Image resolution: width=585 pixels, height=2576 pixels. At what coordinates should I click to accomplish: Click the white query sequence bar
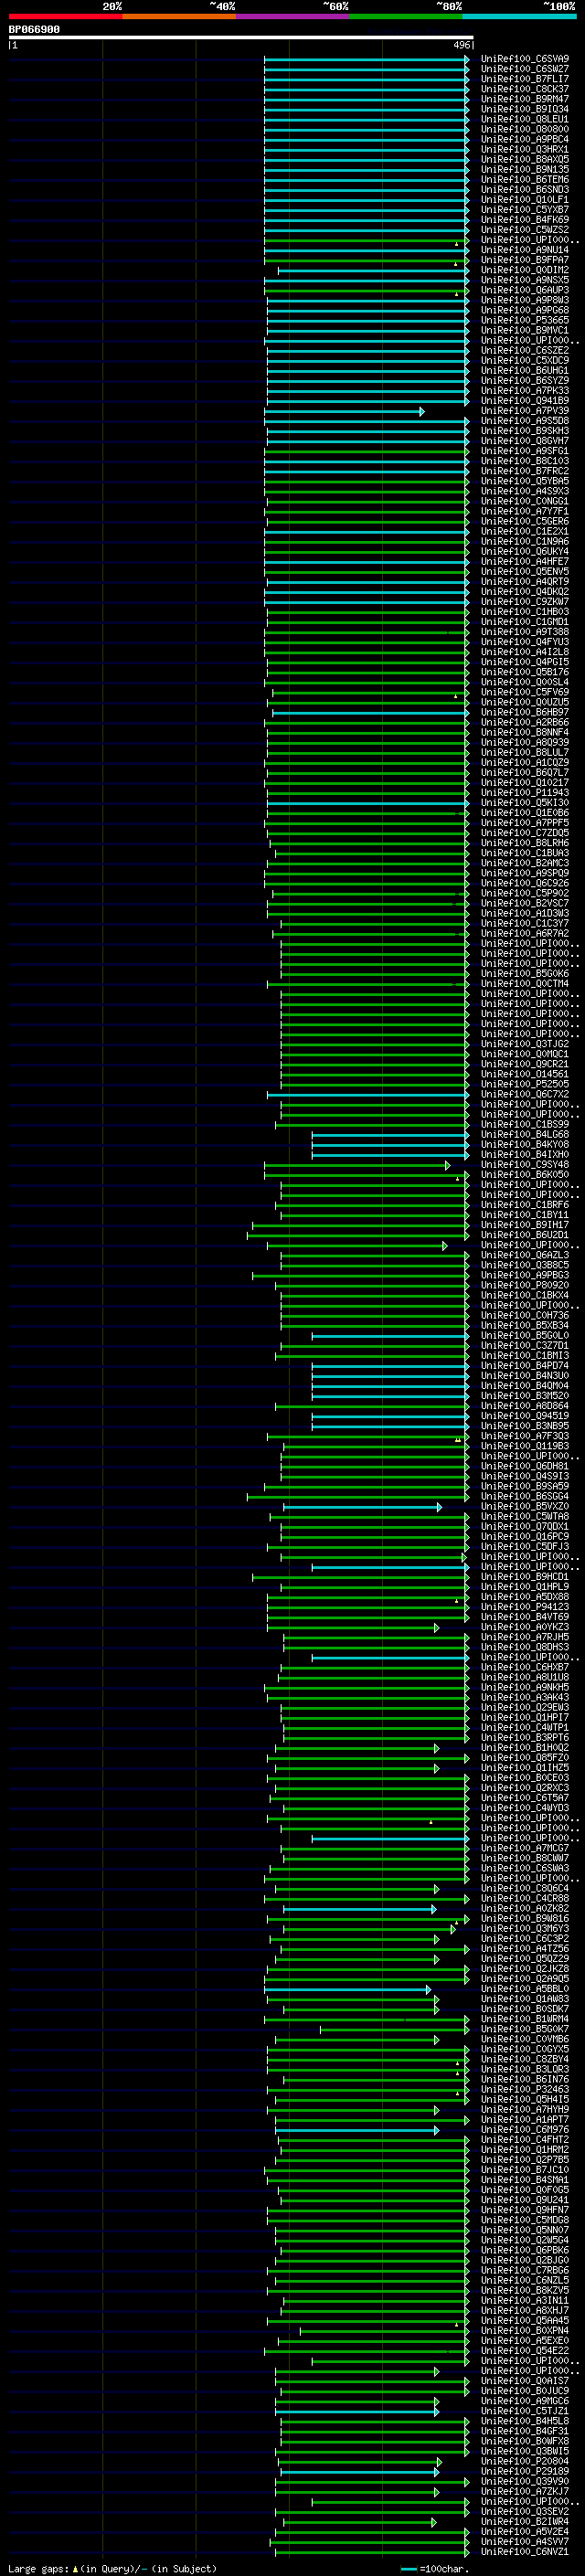click(x=241, y=38)
